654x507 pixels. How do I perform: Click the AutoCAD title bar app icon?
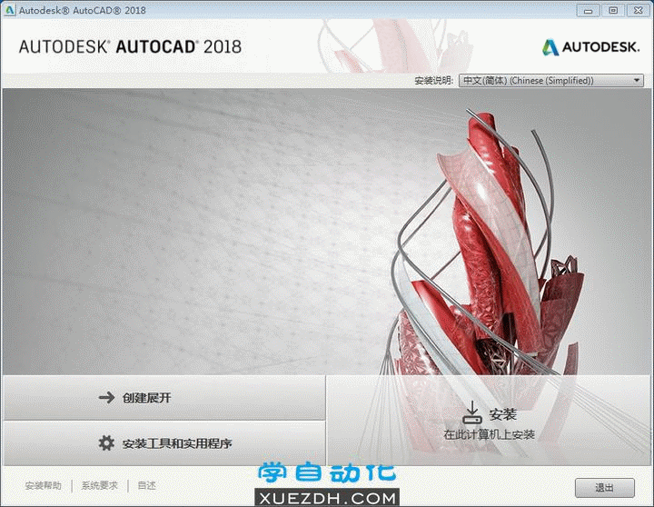point(9,10)
